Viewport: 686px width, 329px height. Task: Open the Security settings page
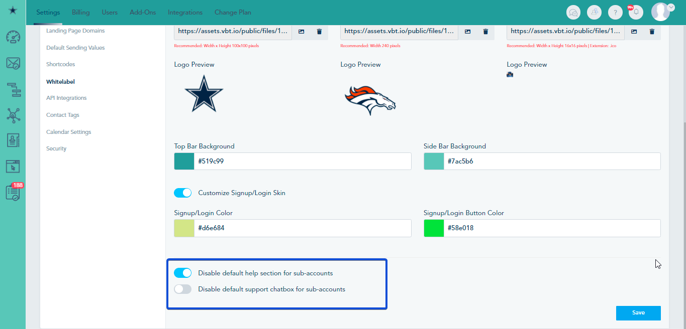56,148
